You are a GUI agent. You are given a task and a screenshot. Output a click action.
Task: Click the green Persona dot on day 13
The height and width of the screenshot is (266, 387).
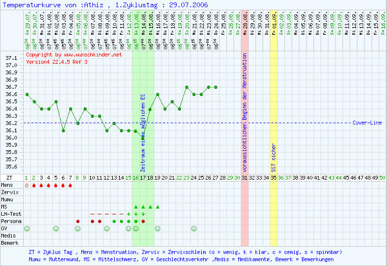114,221
